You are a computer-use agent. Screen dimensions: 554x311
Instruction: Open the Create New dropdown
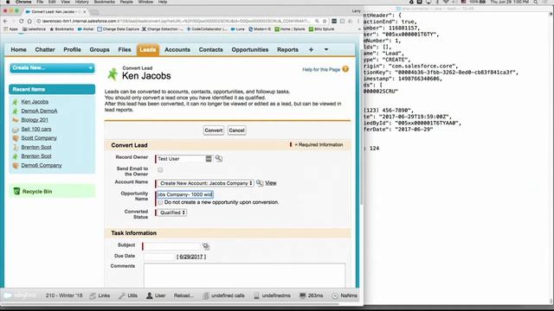52,67
